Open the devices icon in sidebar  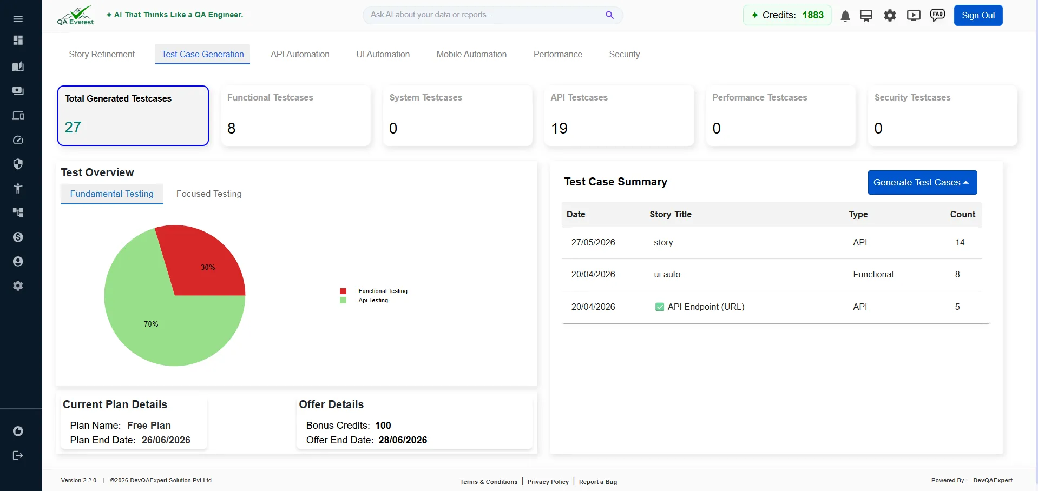point(18,115)
